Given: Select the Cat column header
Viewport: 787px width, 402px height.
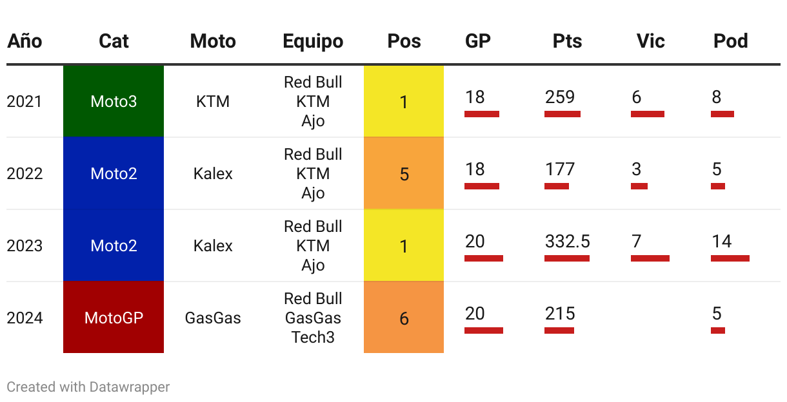Looking at the screenshot, I should tap(114, 41).
